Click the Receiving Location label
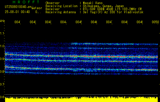Viewport: 160px width, 102px height. [62, 6]
